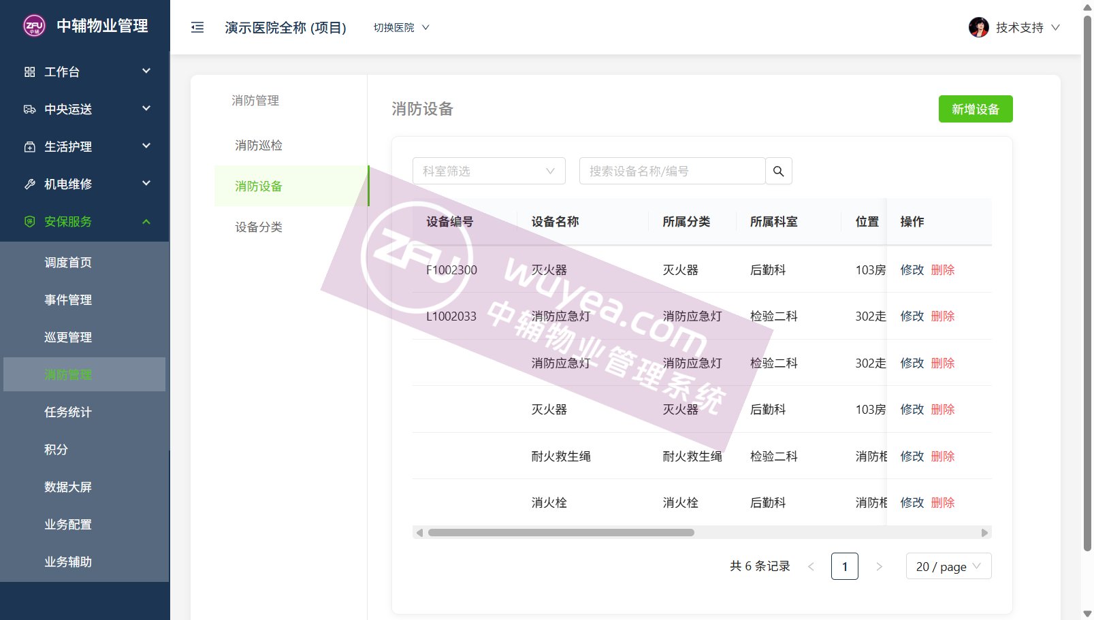Screen dimensions: 1094x620
Task: Open 业务辅助 in sidebar
Action: pos(68,562)
